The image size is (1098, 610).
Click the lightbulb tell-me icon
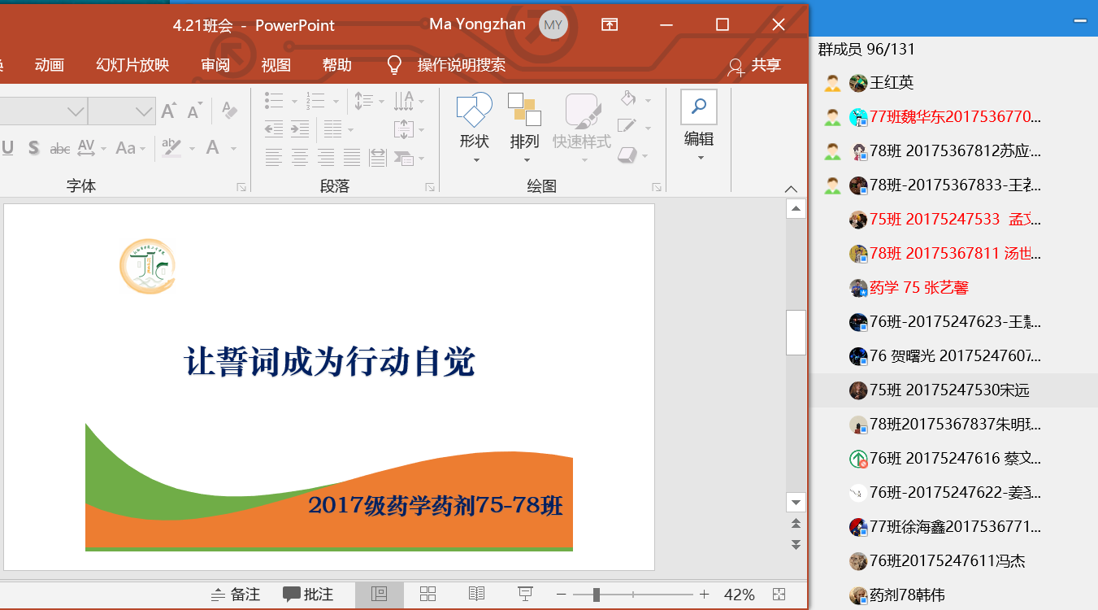click(x=394, y=65)
